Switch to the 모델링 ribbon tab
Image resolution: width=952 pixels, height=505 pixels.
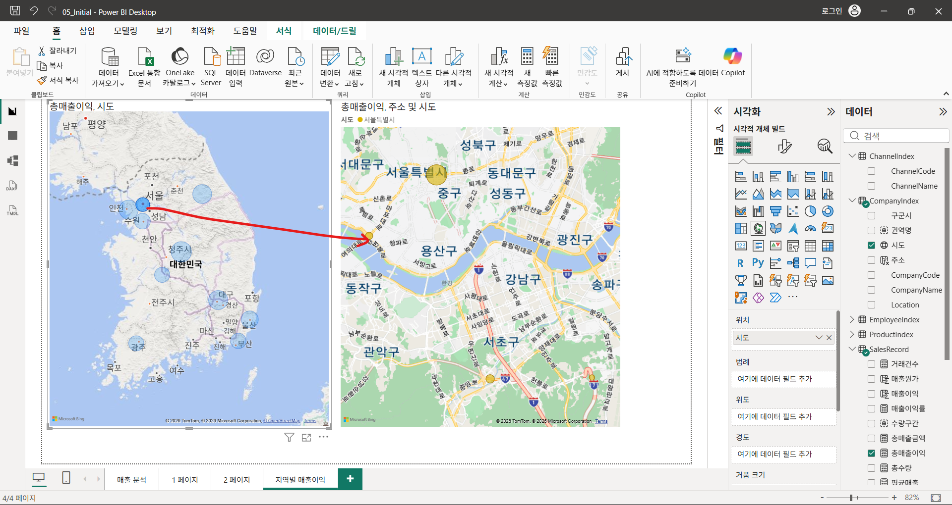click(125, 31)
